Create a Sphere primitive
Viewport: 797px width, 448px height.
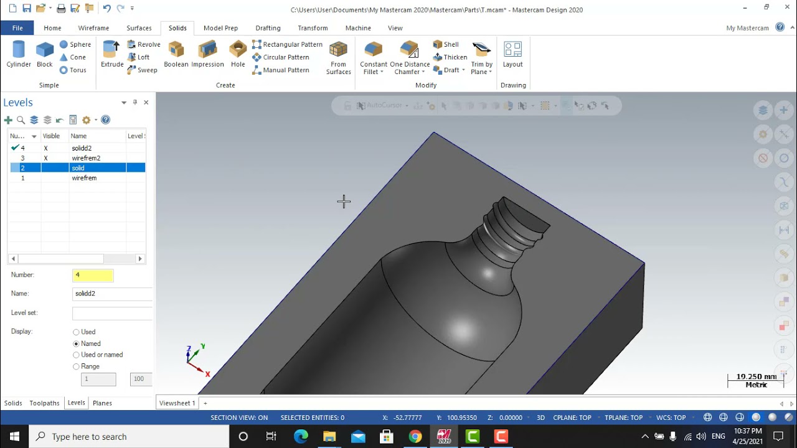click(75, 44)
